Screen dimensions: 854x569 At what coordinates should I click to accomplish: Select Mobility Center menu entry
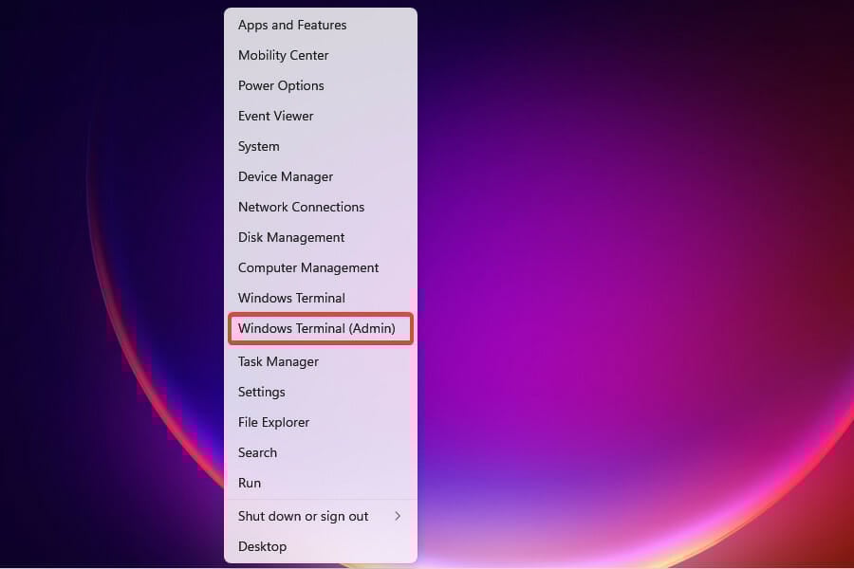point(321,56)
